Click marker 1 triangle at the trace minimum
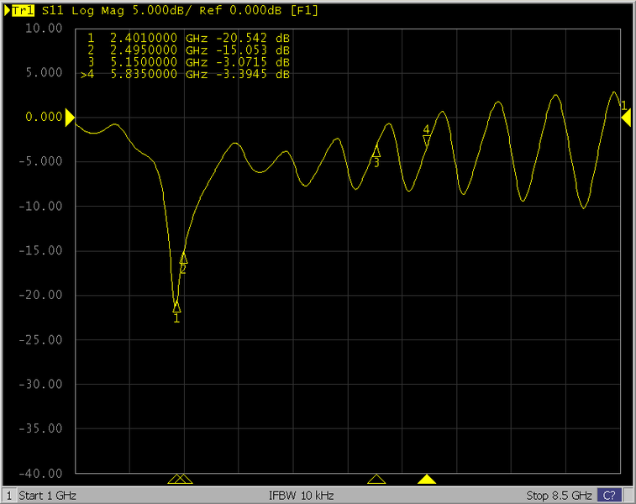This screenshot has height=504, width=636. (x=176, y=307)
